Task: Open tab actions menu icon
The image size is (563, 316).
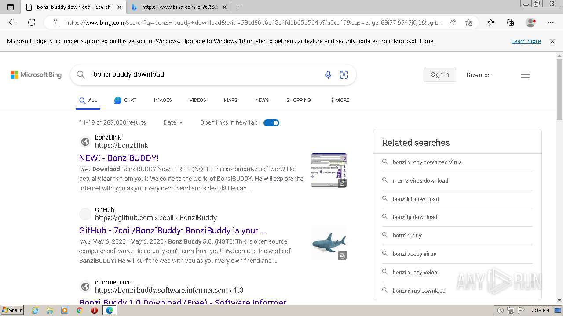Action: pyautogui.click(x=11, y=7)
